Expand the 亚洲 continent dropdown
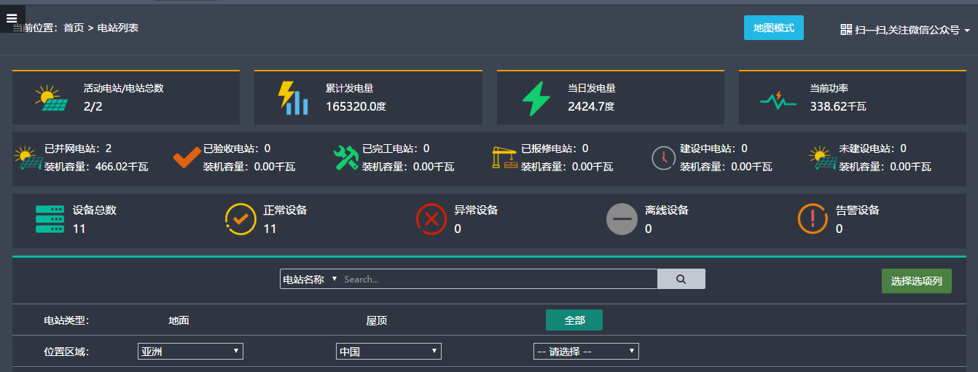 190,352
